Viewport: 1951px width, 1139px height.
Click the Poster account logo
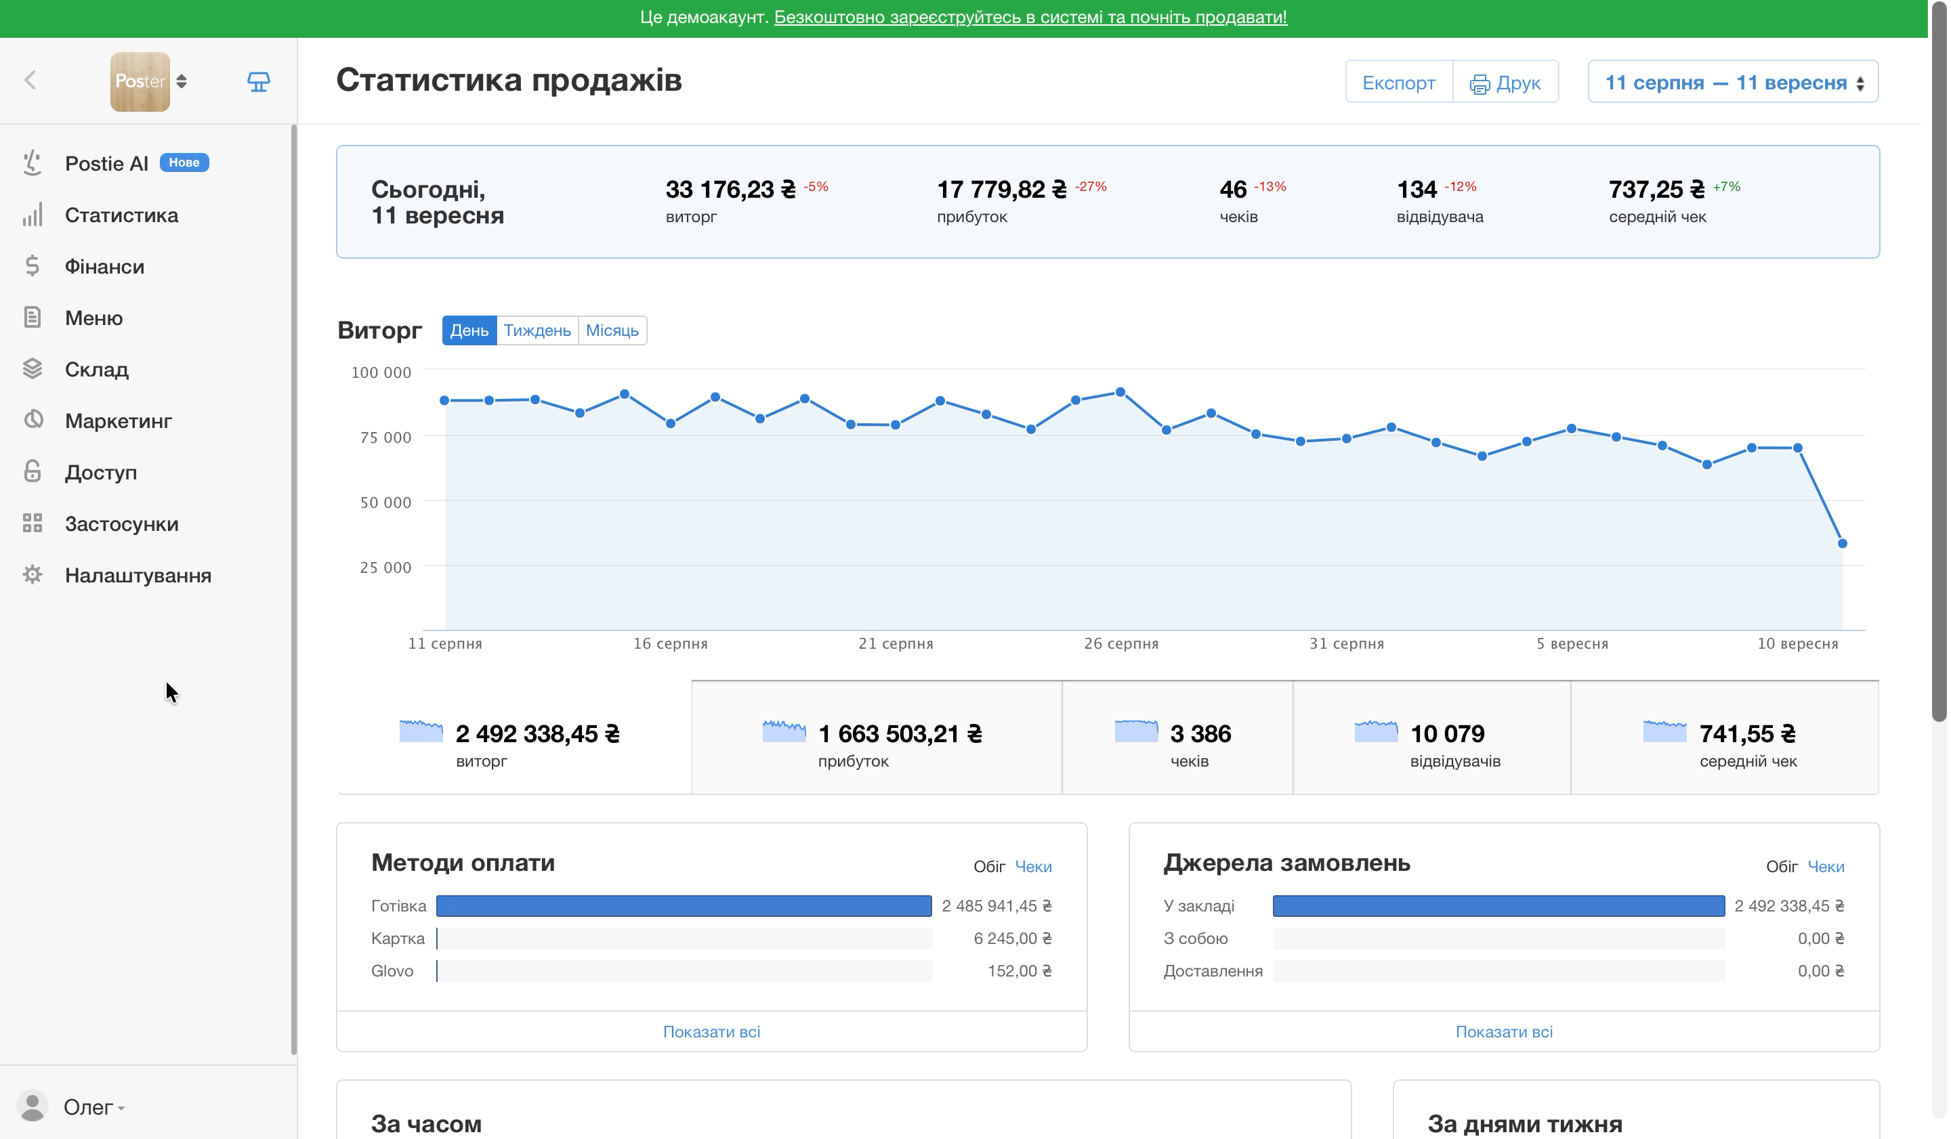point(140,81)
